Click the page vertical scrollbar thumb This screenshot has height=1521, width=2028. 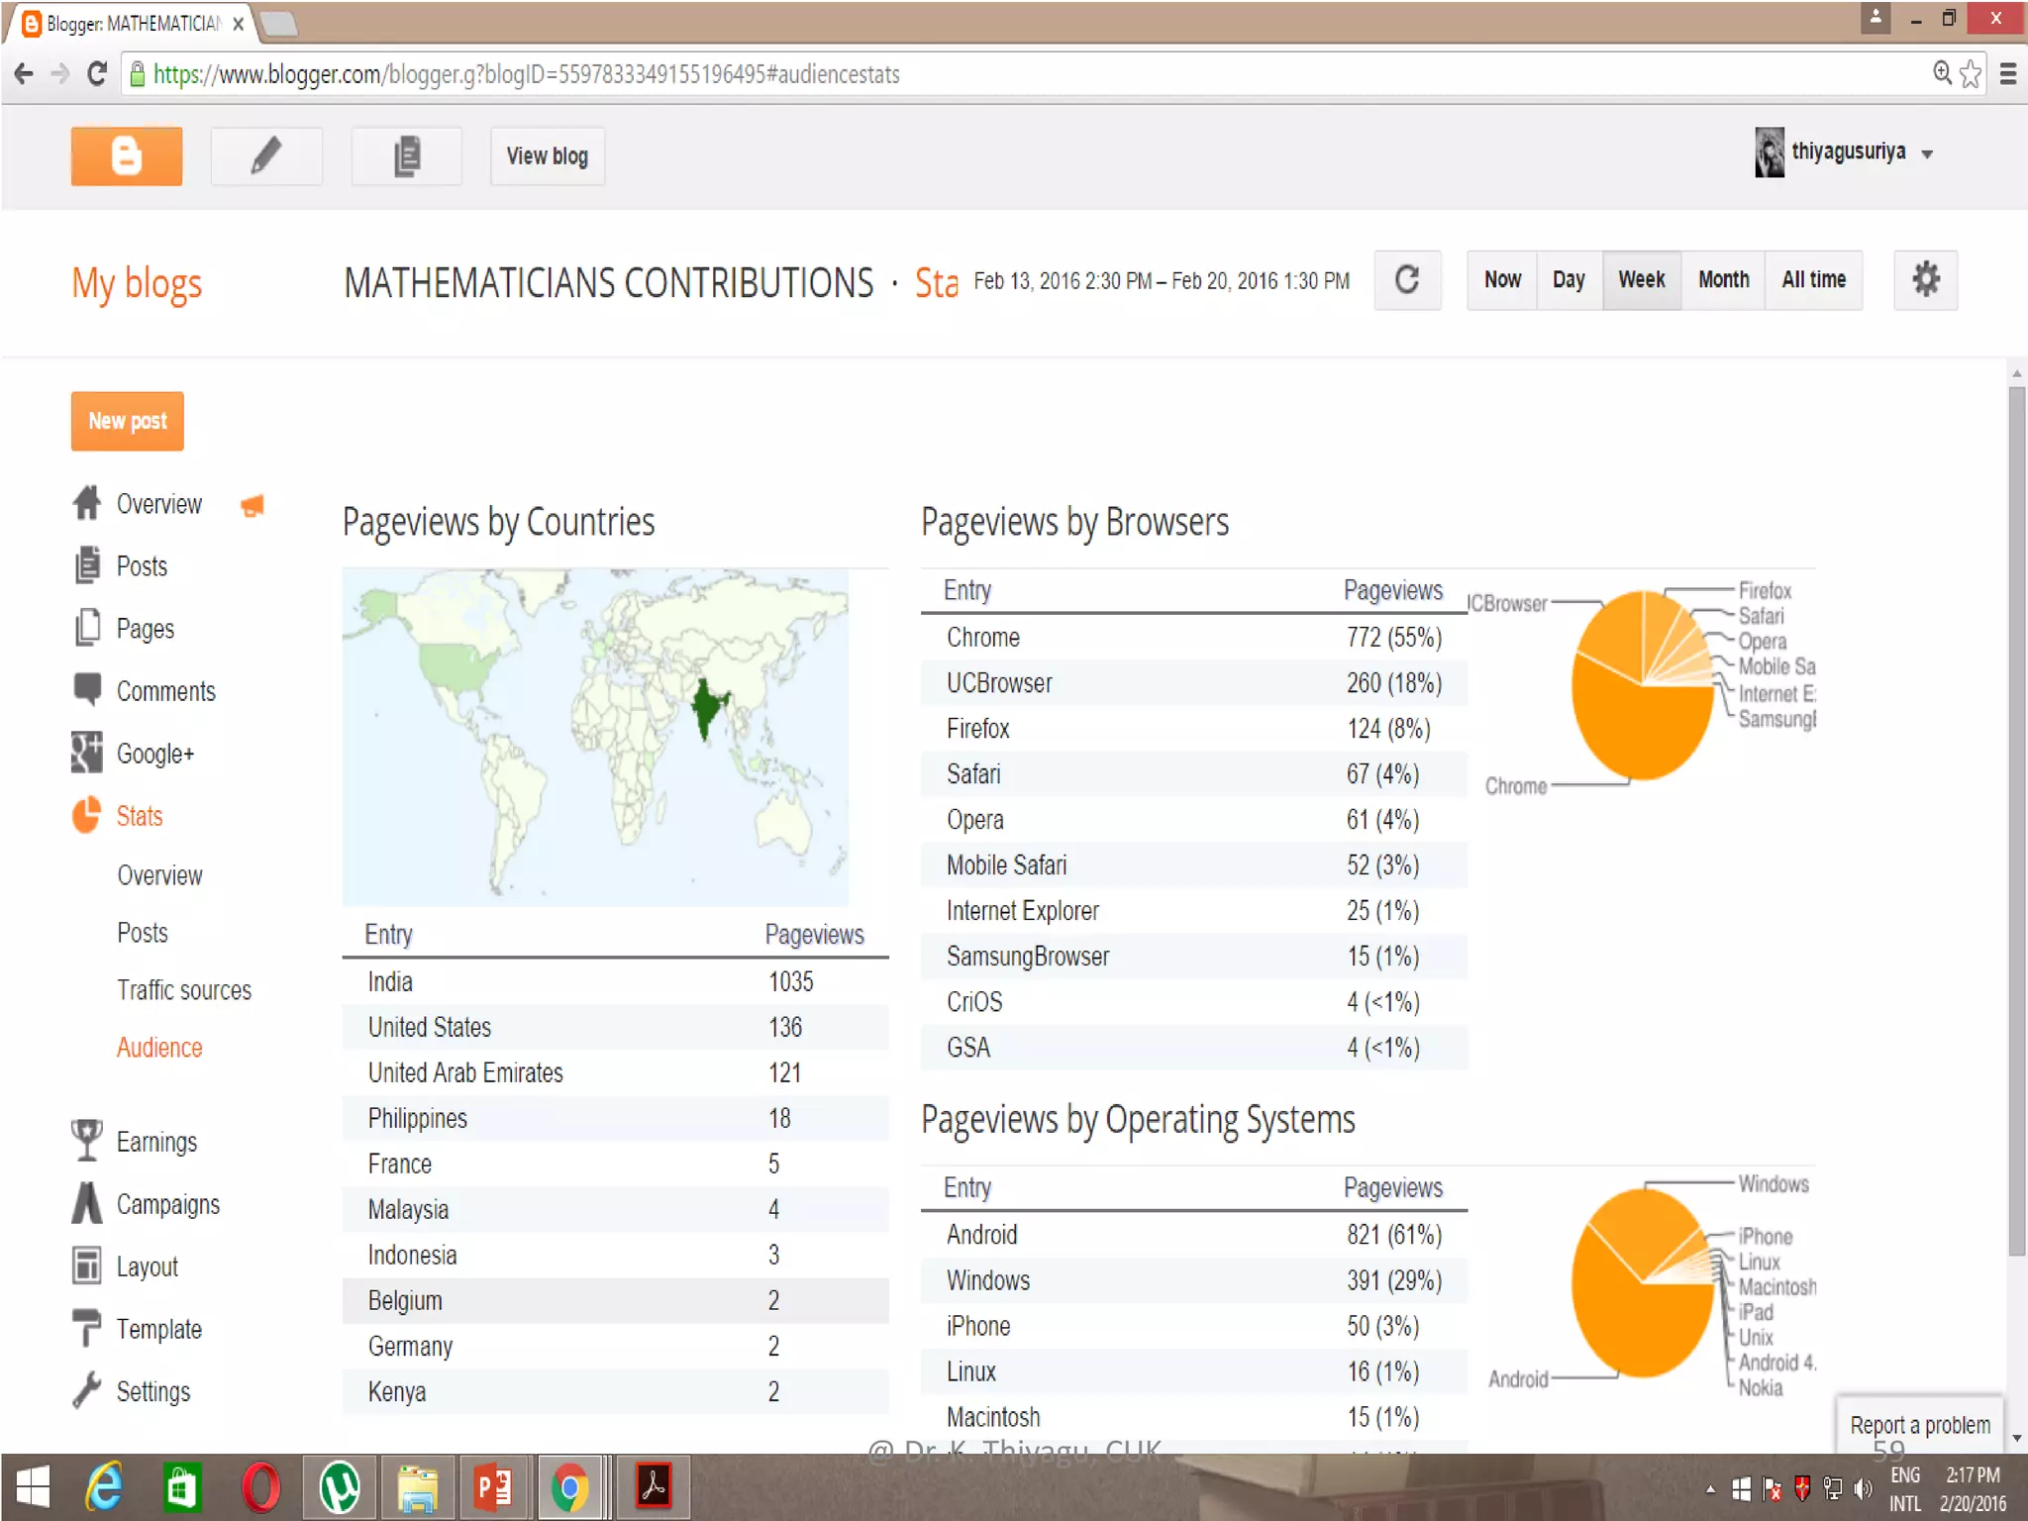(2016, 822)
